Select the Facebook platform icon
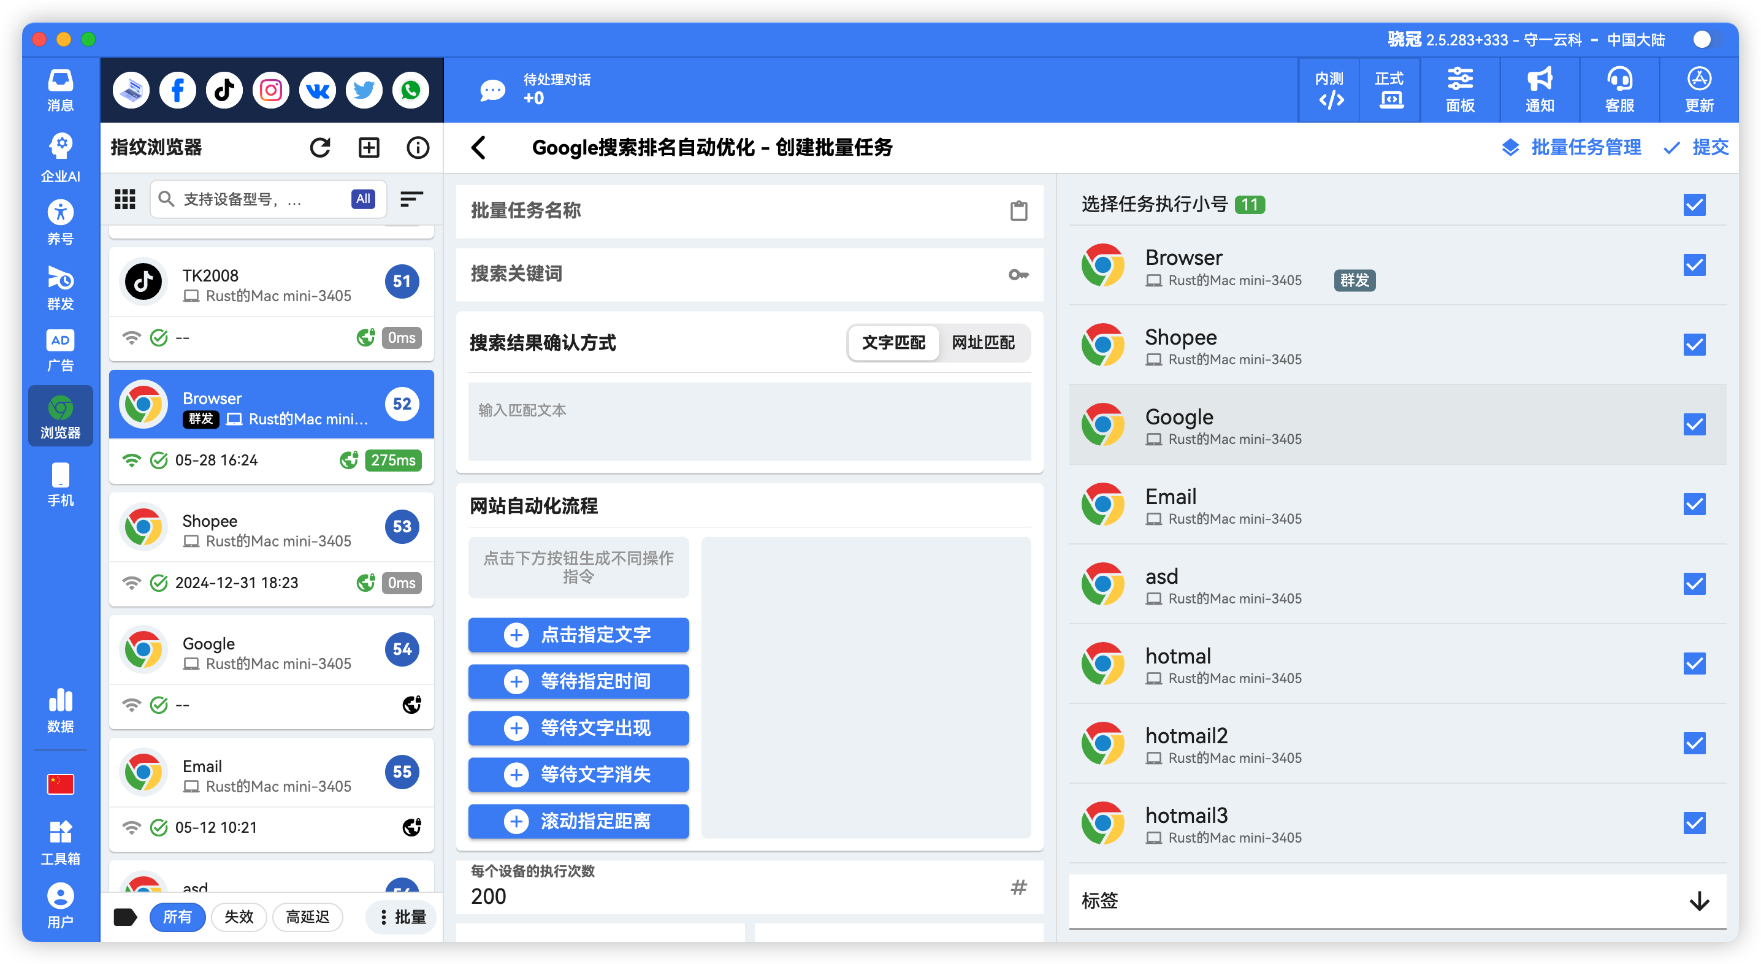This screenshot has height=964, width=1761. tap(178, 90)
